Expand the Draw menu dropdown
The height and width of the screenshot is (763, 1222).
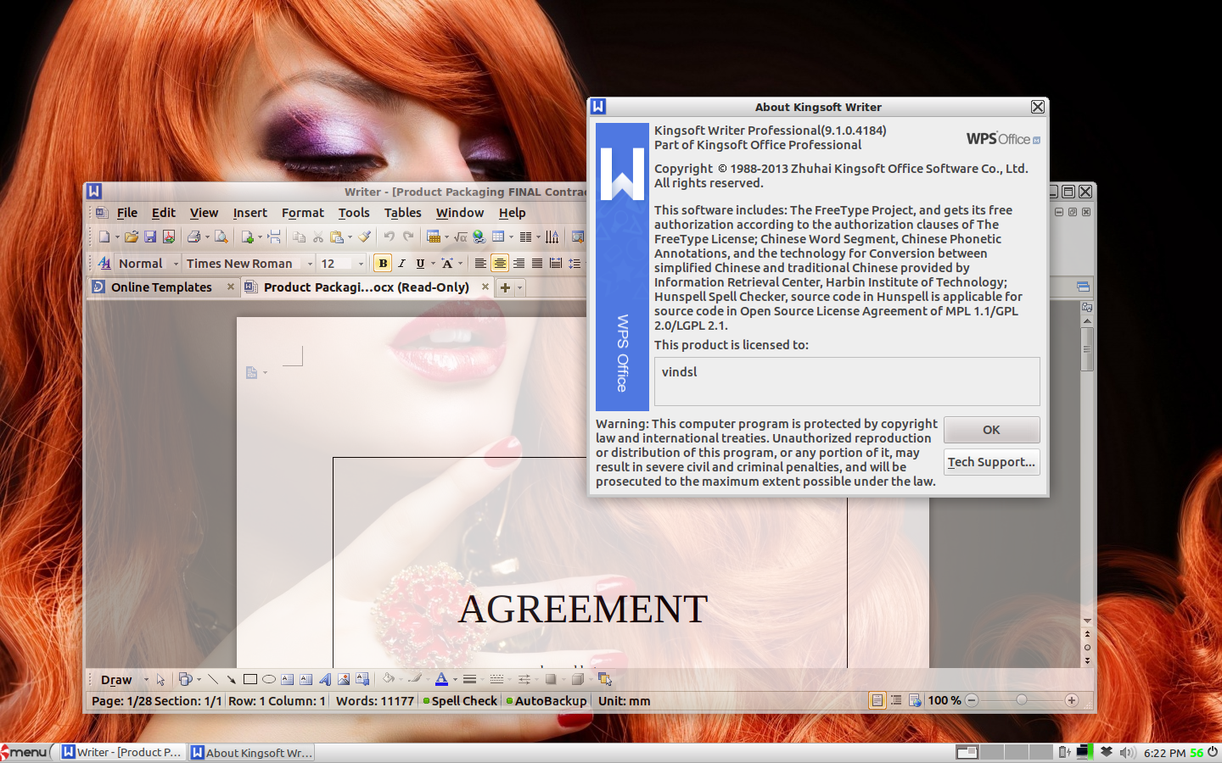(x=146, y=679)
